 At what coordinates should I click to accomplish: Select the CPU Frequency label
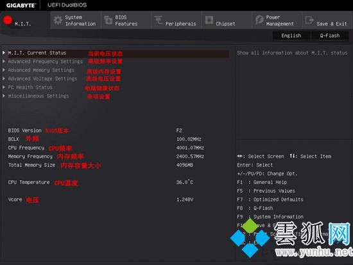[x=26, y=148]
